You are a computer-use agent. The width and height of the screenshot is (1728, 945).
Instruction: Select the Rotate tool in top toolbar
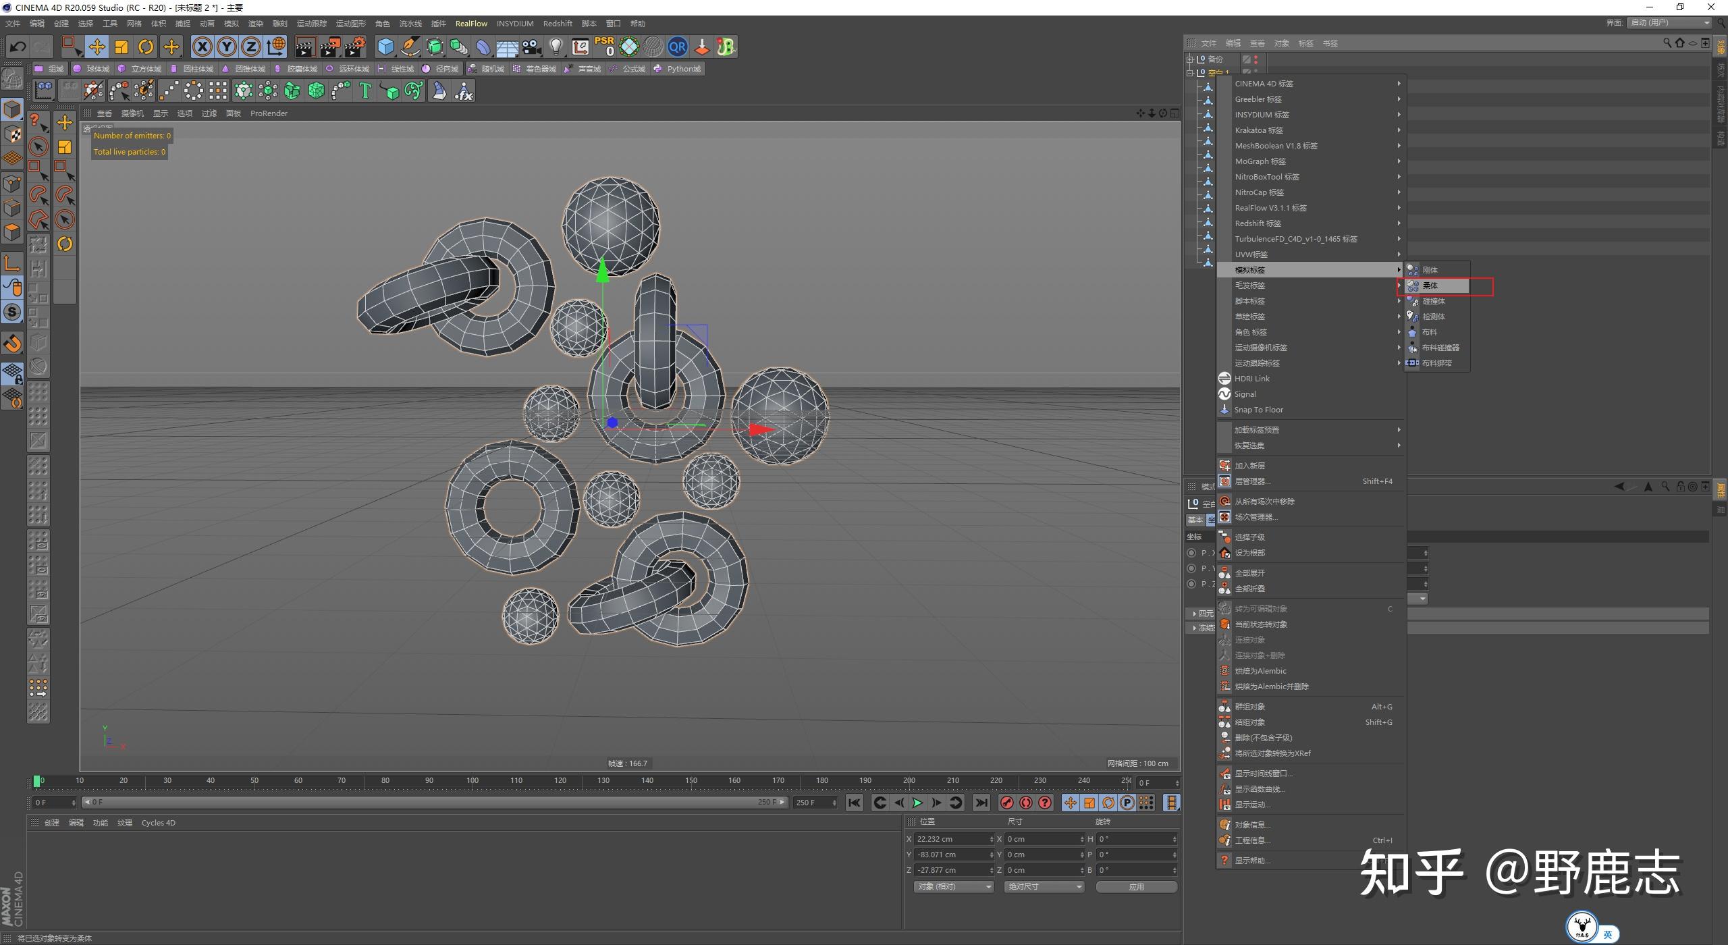coord(146,47)
